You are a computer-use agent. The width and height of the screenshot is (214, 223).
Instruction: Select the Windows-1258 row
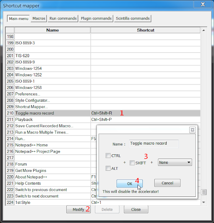[103, 87]
